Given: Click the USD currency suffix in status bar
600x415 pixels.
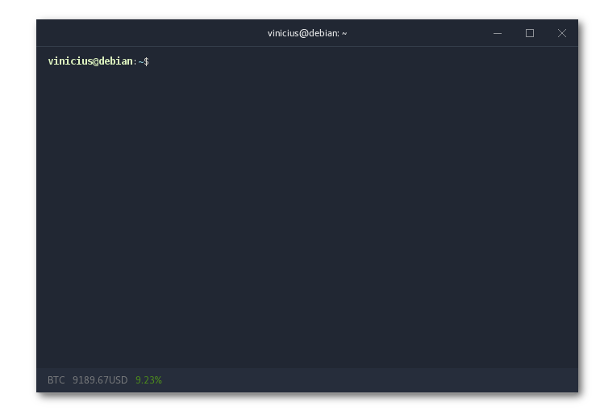Looking at the screenshot, I should point(119,379).
